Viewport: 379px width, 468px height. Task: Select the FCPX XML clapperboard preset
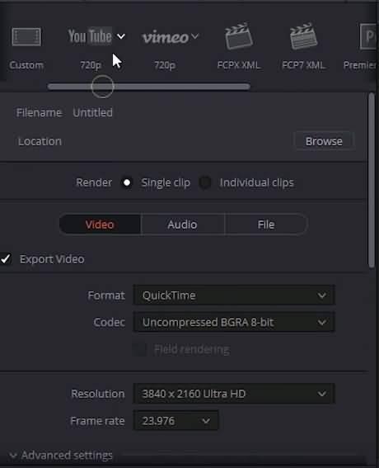pos(239,35)
